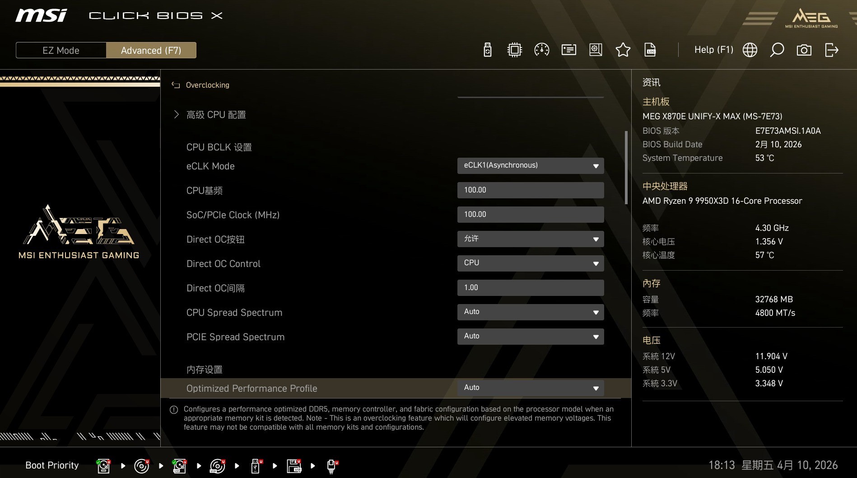Screen dimensions: 857x478
Task: Click the Memory Try It card icon
Action: (x=568, y=50)
